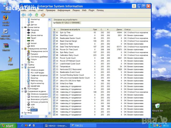Select the Процесор chip icon
171x128 pixels.
(29, 30)
